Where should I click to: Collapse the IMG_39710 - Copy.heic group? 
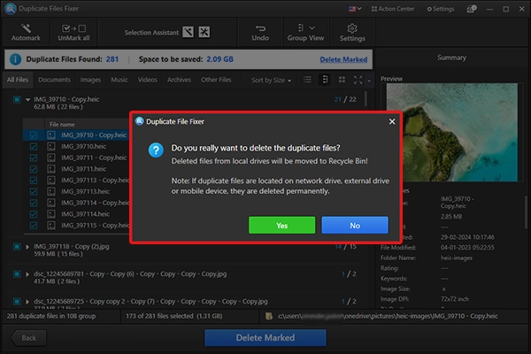click(x=27, y=100)
